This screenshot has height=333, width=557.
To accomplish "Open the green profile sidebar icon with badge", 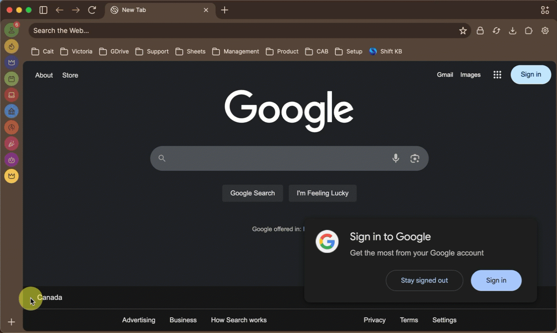I will tap(11, 30).
